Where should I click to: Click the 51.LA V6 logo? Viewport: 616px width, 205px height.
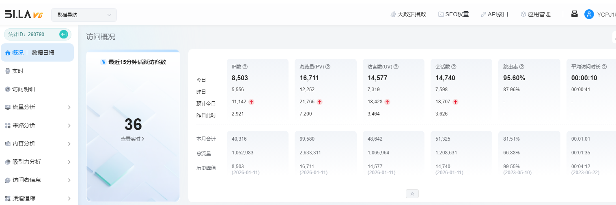(x=24, y=15)
